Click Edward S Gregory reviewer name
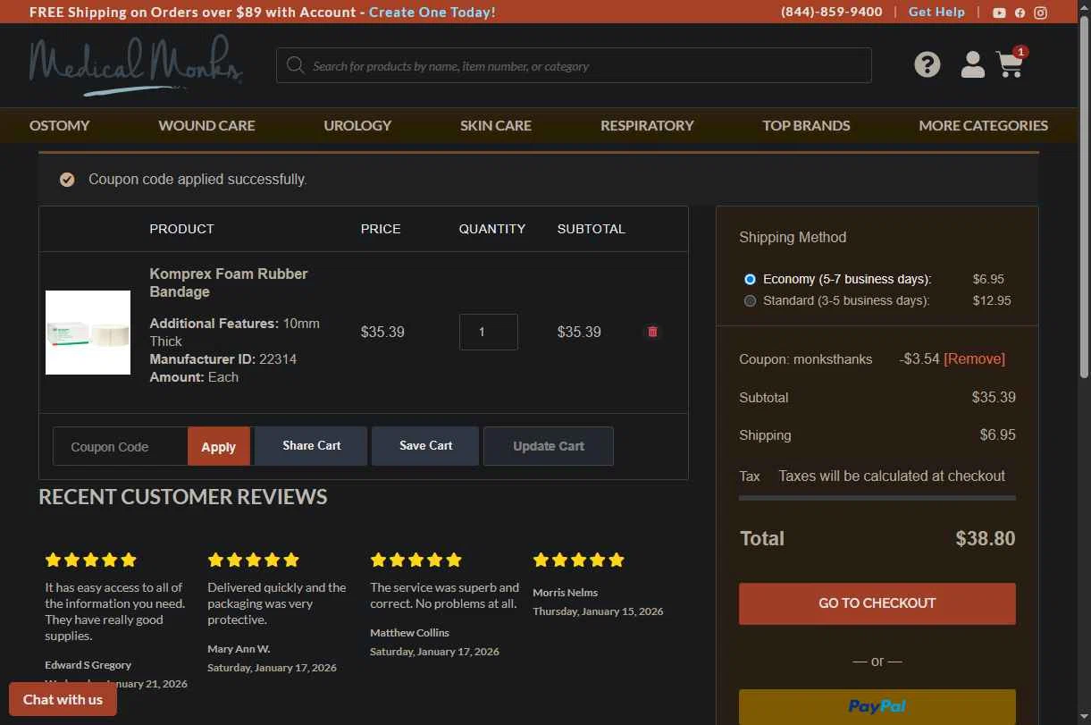 (x=88, y=665)
